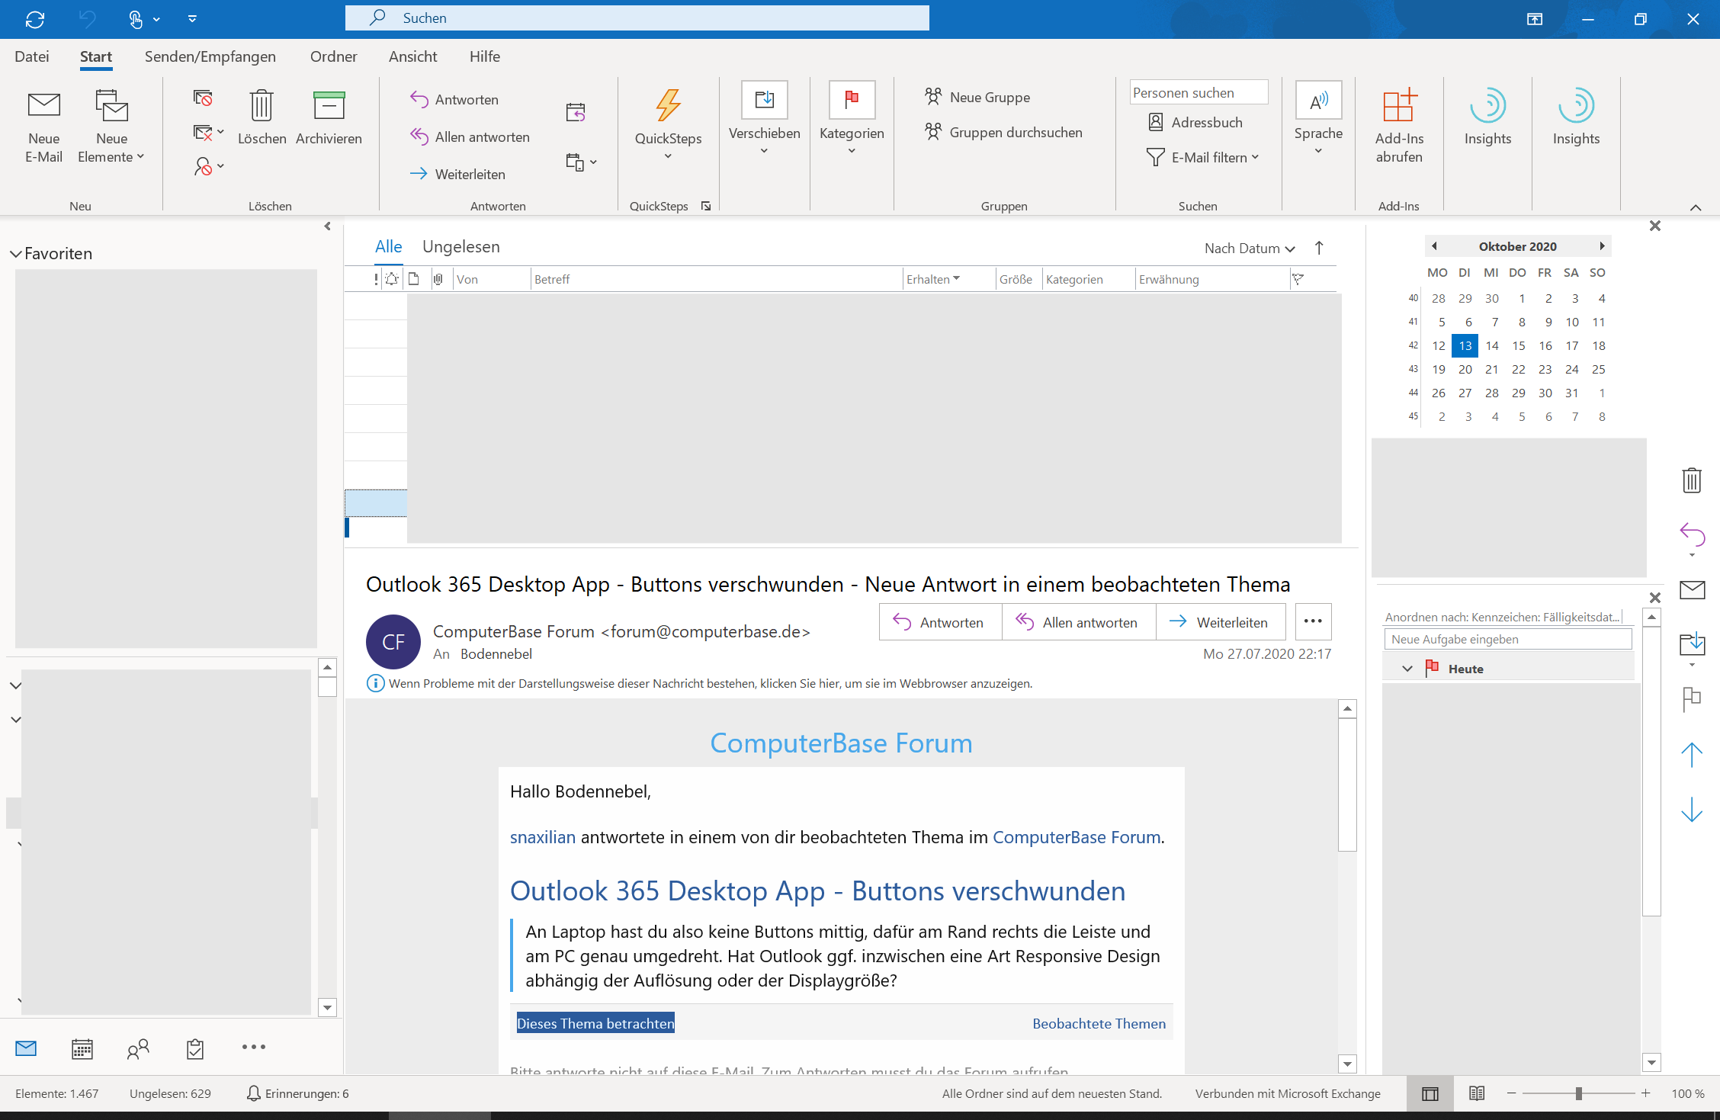1720x1120 pixels.
Task: Click the Personen suchen field
Action: pyautogui.click(x=1199, y=93)
